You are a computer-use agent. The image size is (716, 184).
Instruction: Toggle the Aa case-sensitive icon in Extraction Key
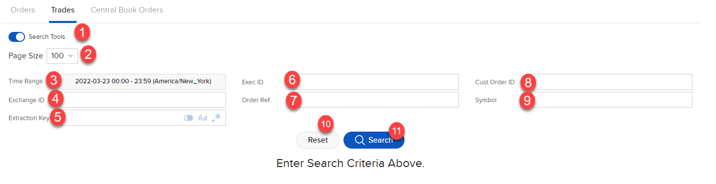(202, 118)
